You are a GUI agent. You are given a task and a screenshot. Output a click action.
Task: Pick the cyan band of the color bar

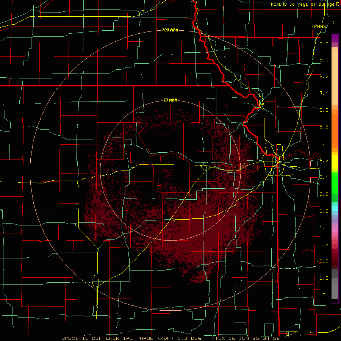tap(335, 208)
